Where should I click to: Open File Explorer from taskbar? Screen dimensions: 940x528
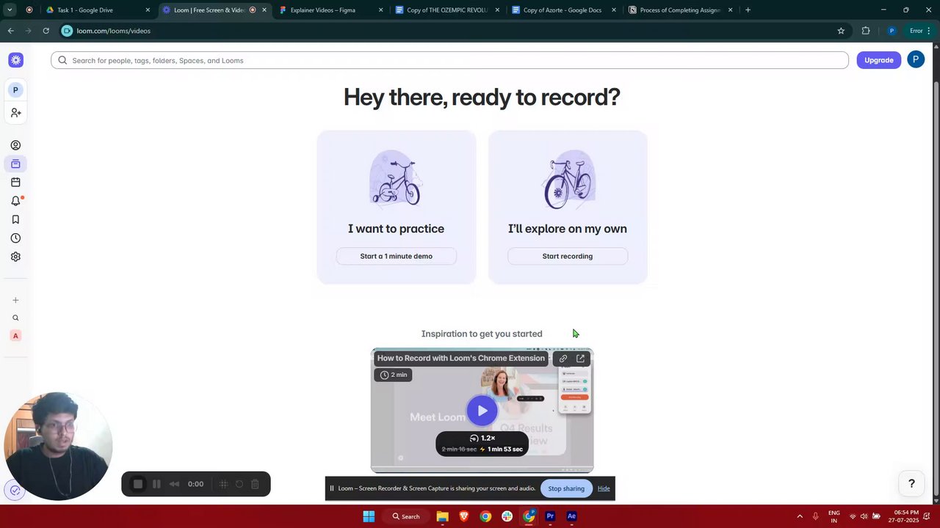coord(442,516)
